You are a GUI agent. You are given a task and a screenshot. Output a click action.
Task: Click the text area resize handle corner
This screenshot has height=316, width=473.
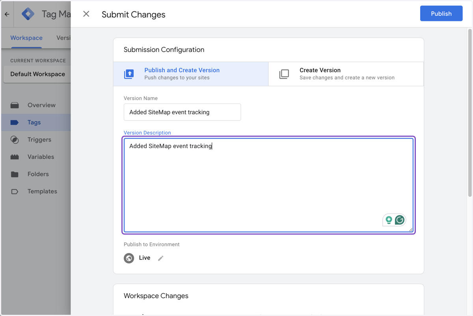tap(410, 229)
